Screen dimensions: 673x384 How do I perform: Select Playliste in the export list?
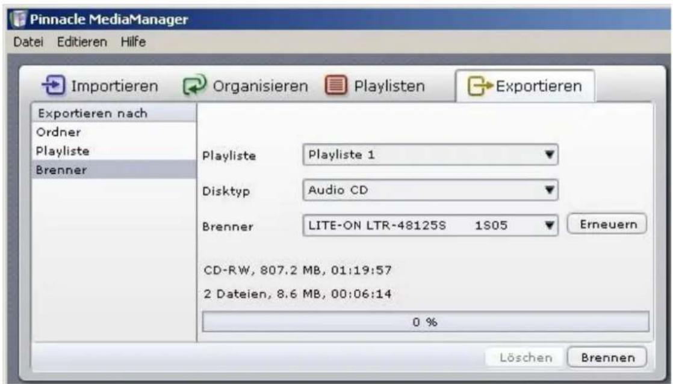click(114, 151)
